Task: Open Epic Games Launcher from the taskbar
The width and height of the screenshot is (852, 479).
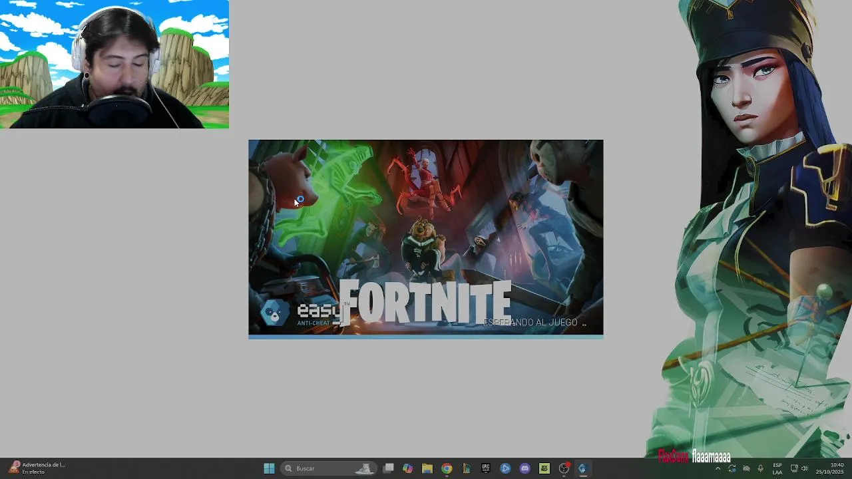Action: pos(486,468)
